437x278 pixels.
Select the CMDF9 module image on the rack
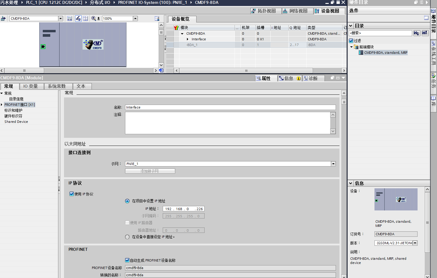(x=93, y=45)
